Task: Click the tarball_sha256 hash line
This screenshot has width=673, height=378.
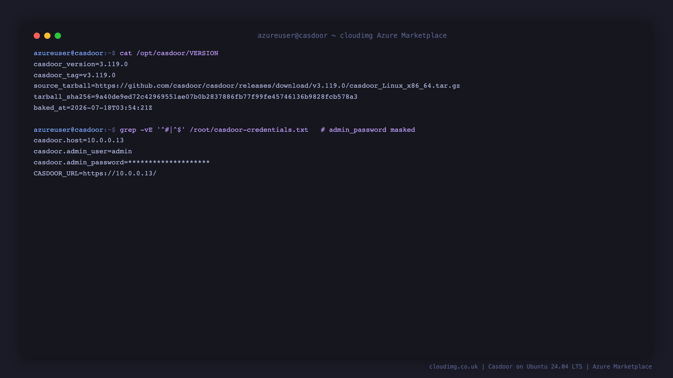Action: [196, 97]
